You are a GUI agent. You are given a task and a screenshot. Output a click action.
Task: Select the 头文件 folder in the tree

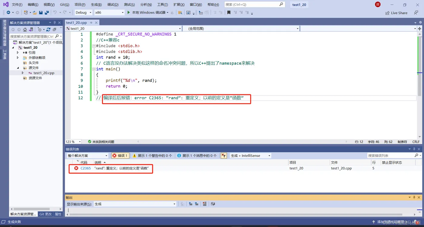tap(34, 63)
